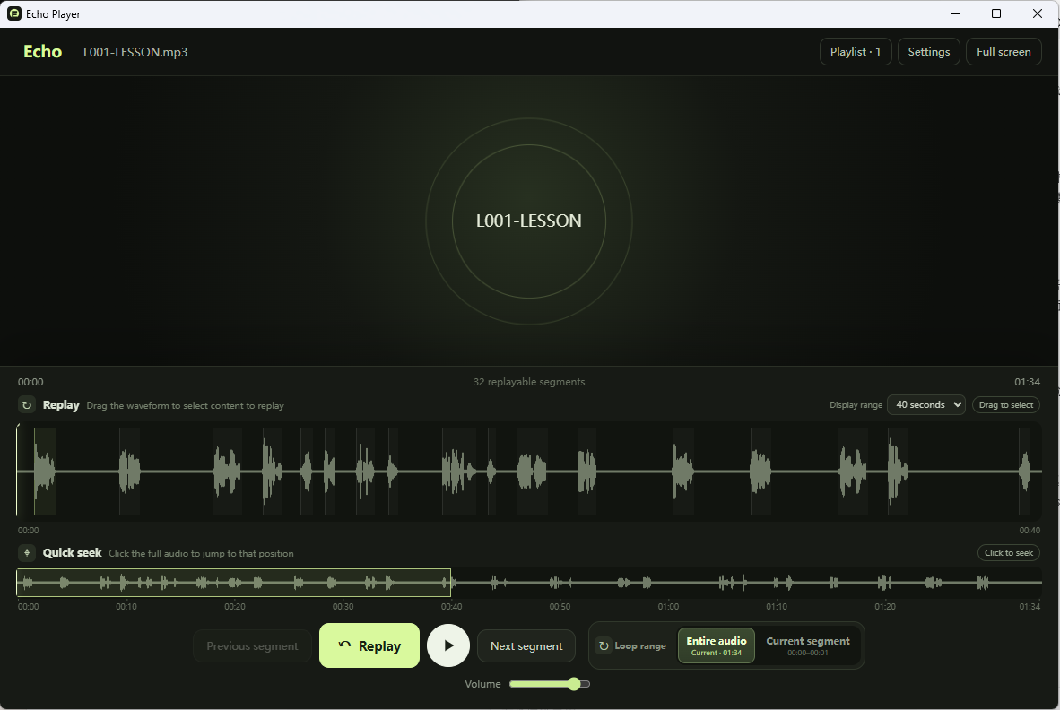Open the Playlist · 1 panel

(x=856, y=52)
